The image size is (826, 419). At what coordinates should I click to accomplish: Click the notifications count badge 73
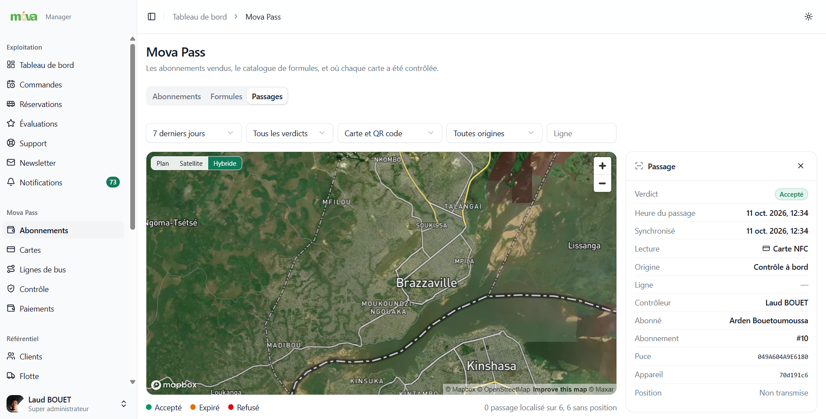[x=113, y=182]
